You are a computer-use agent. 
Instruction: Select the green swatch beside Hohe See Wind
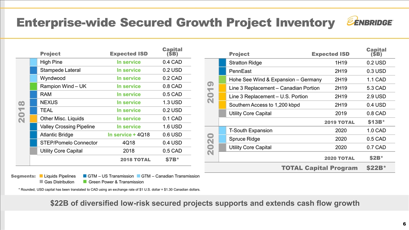coord(222,80)
